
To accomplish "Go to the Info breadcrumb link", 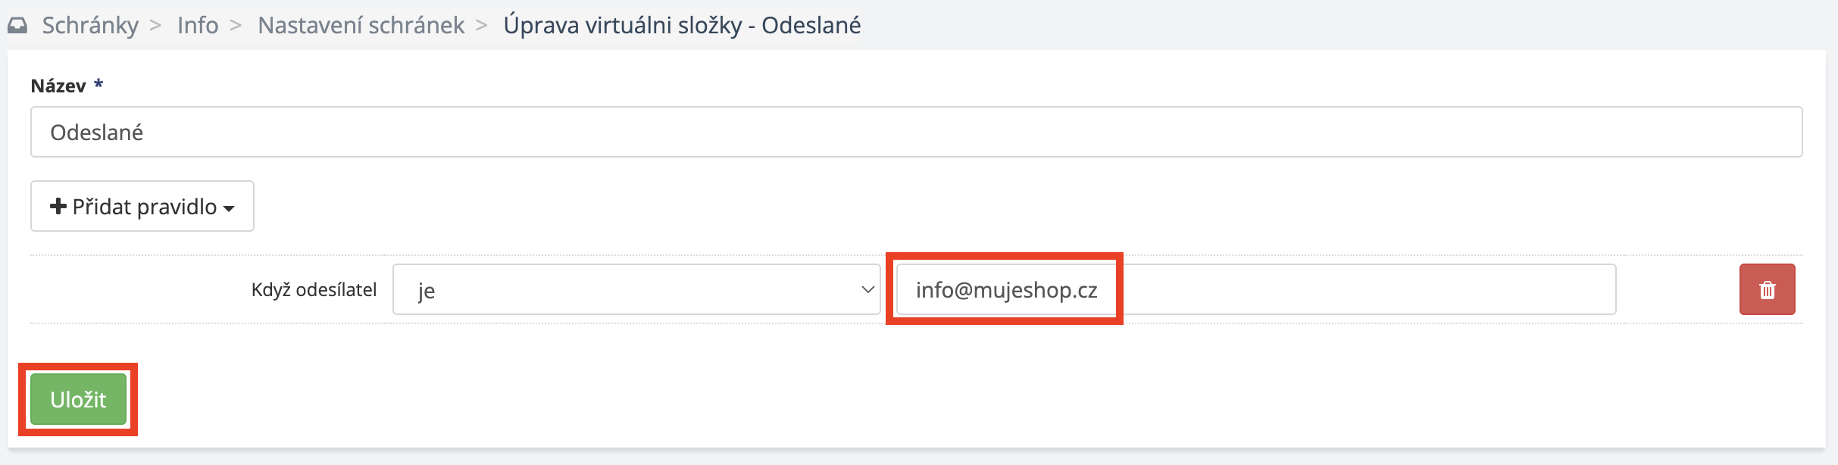I will tap(198, 26).
